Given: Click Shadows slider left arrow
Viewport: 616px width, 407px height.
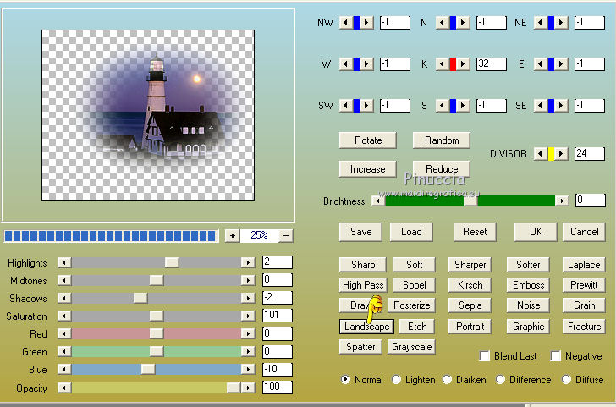Looking at the screenshot, I should point(64,298).
